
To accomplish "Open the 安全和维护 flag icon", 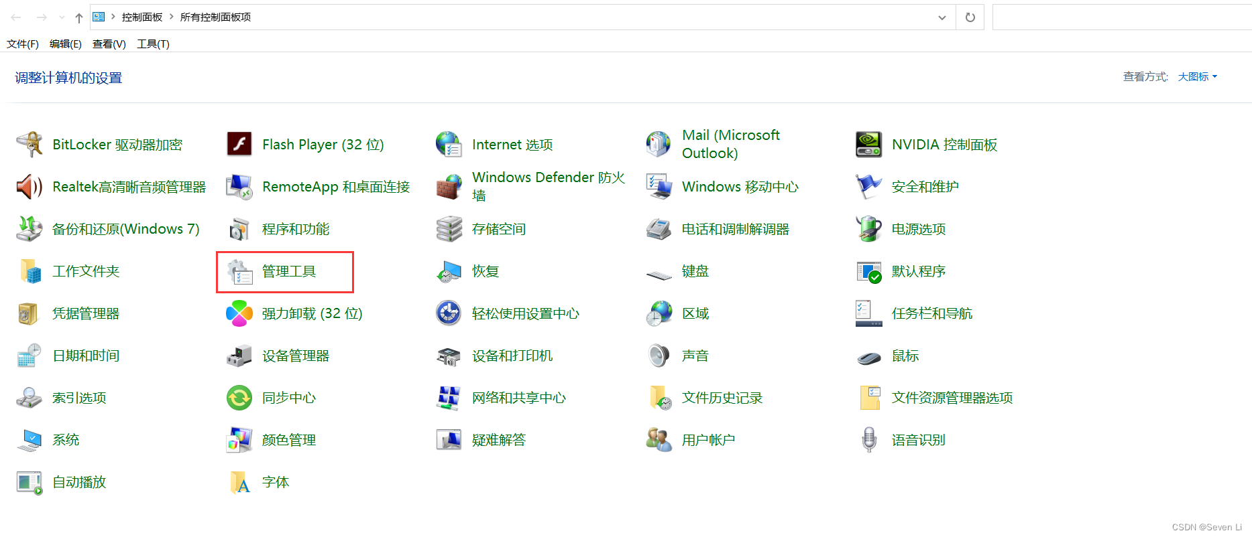I will coord(869,186).
